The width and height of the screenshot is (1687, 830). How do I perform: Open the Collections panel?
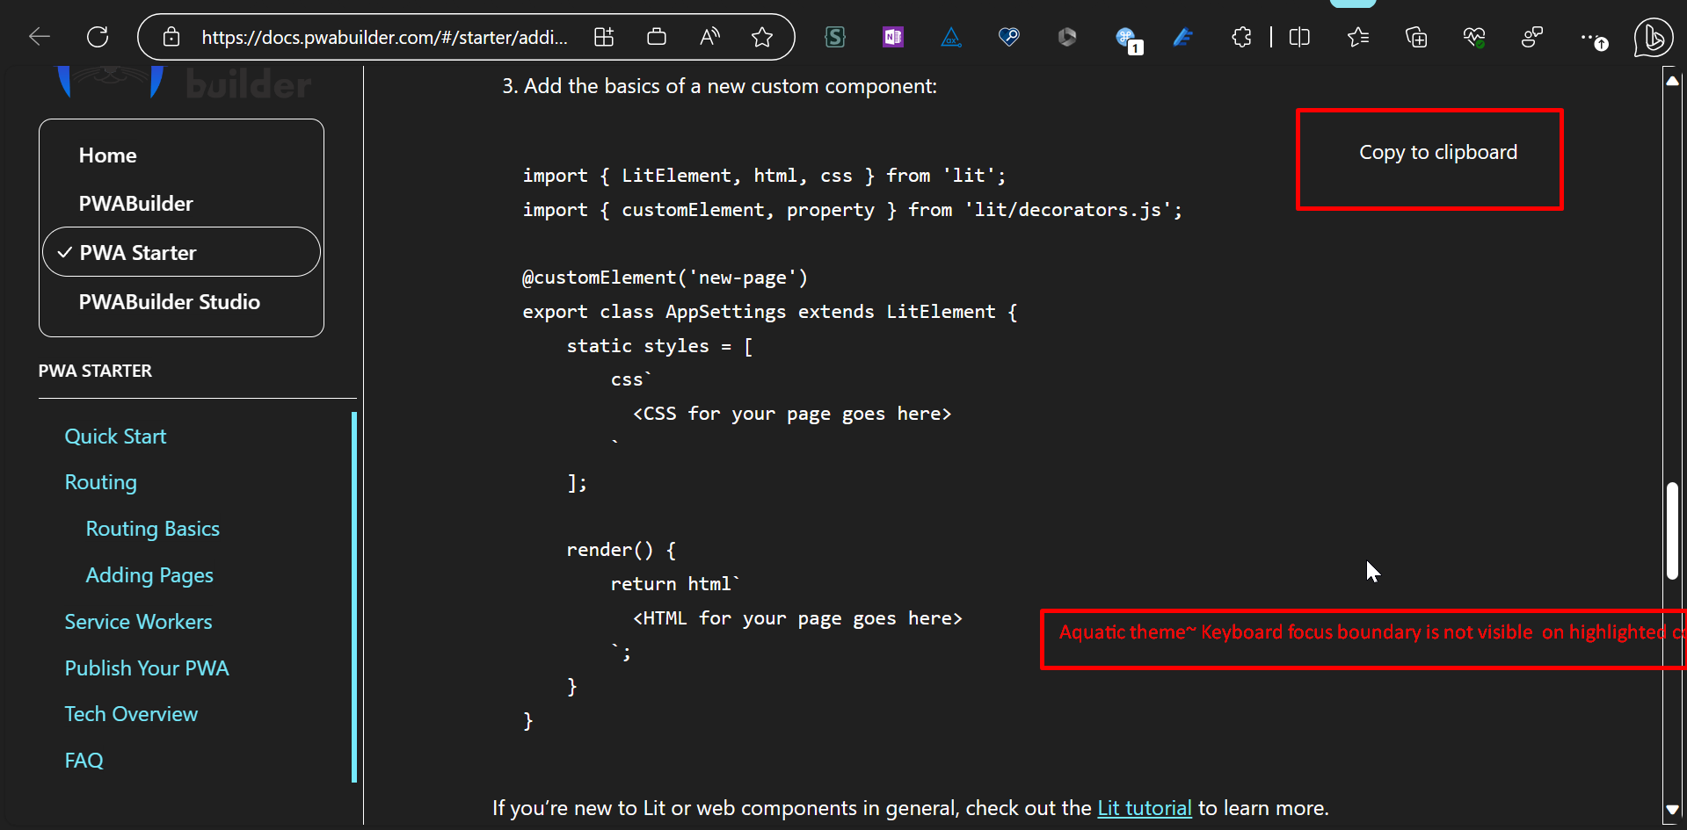click(1416, 37)
